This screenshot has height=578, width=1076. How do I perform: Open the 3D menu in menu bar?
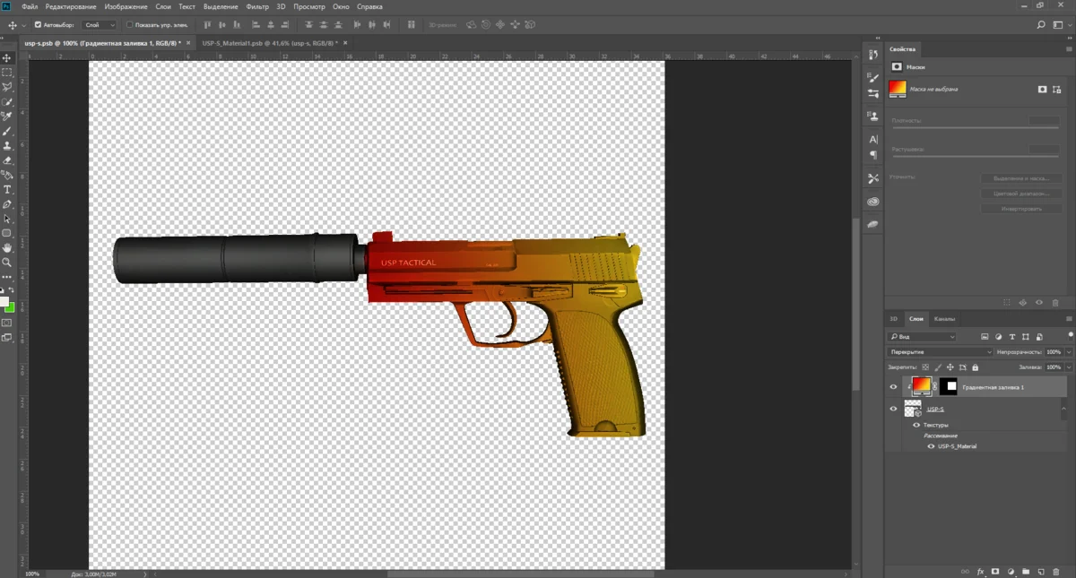[281, 6]
